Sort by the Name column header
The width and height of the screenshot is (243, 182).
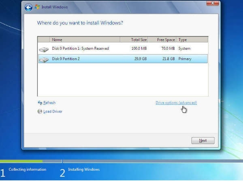coord(85,40)
